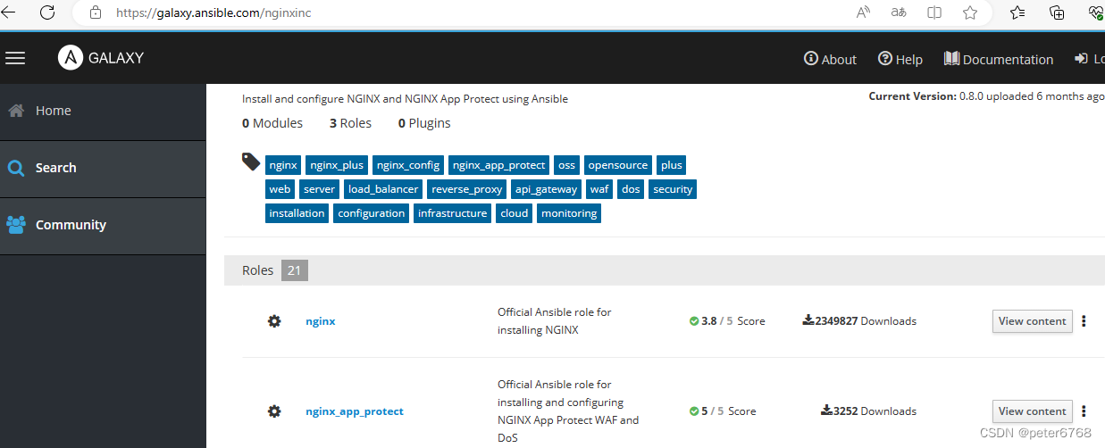Open the About menu

[830, 59]
